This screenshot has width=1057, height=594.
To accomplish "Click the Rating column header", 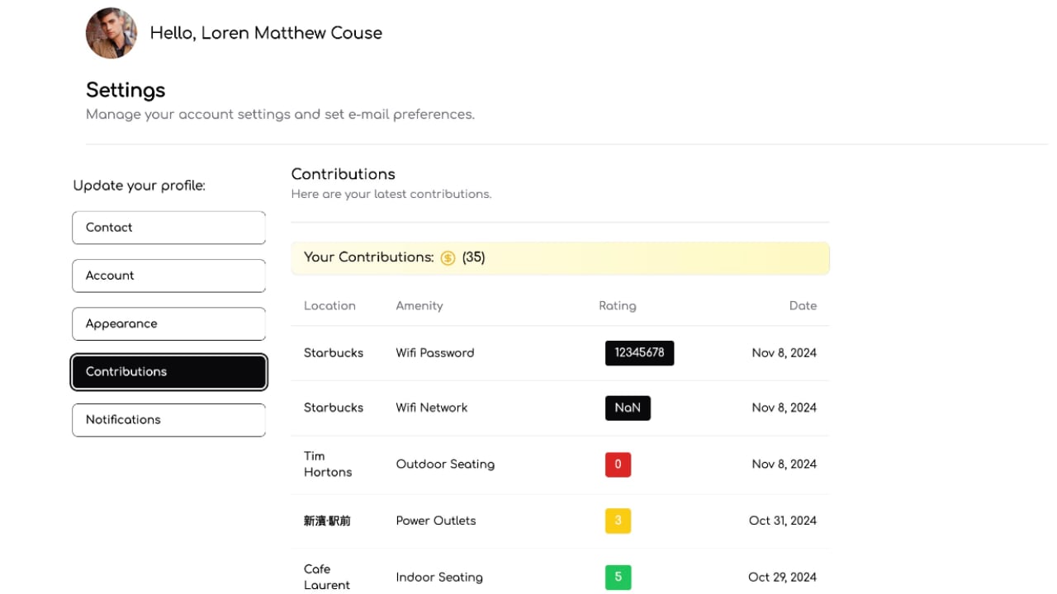I will (x=617, y=306).
